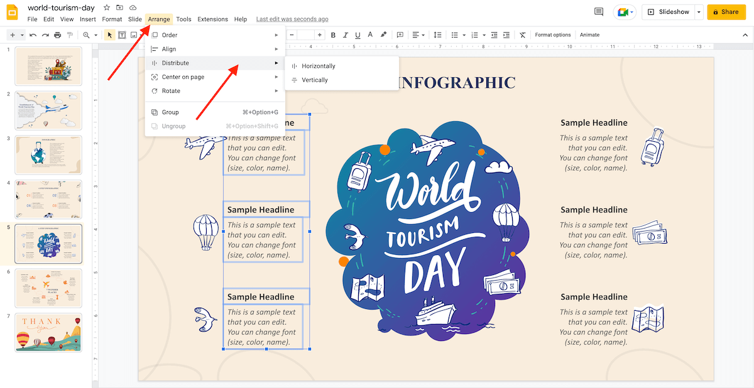Distribute selected objects vertically

click(x=342, y=80)
